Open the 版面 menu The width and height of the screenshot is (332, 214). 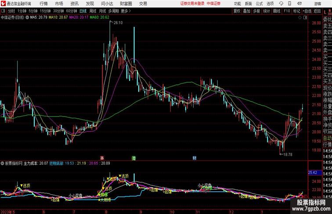point(249,4)
